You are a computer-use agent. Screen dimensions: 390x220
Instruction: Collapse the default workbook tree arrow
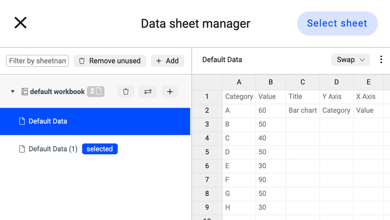12,92
